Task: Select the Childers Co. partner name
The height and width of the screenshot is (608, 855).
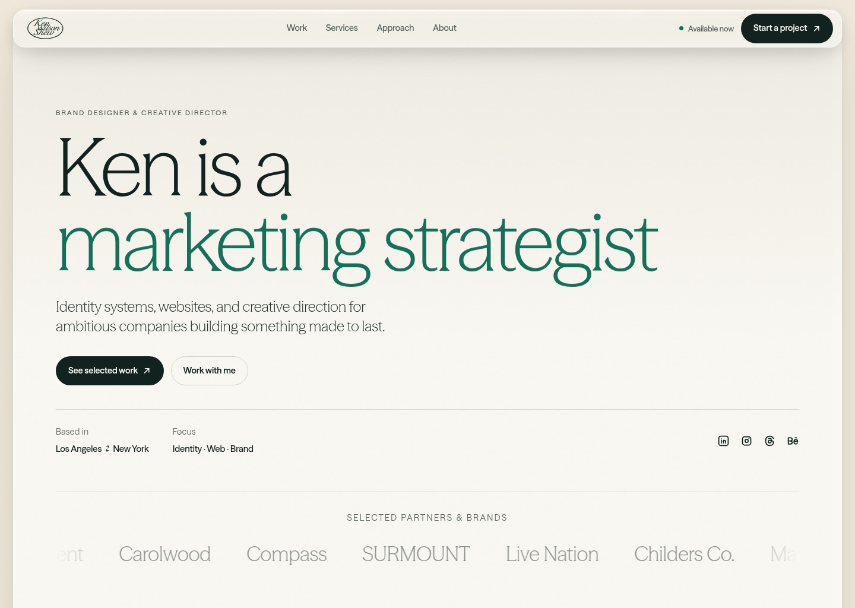Action: (685, 554)
